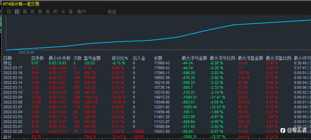Click the 余额 column header
Image resolution: width=311 pixels, height=140 pixels.
coord(158,58)
